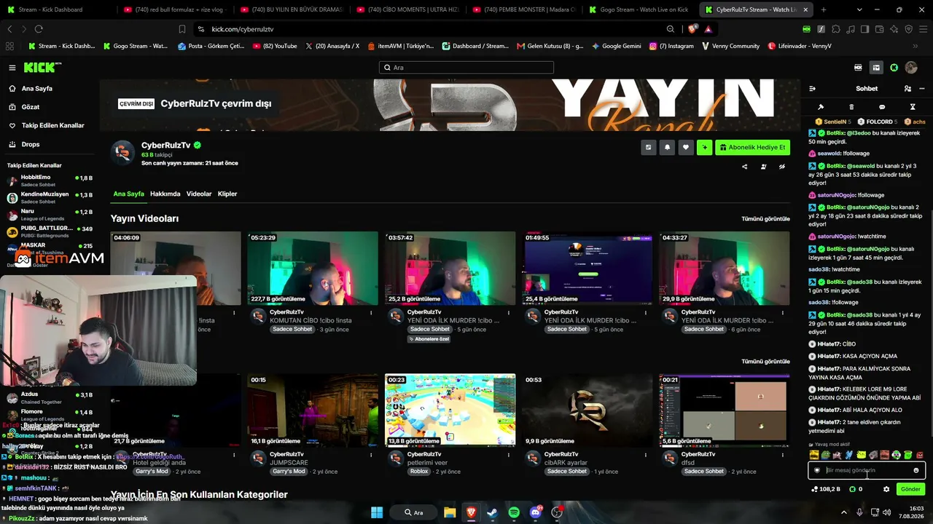Image resolution: width=933 pixels, height=524 pixels.
Task: Open Discord from the taskbar
Action: (x=536, y=512)
